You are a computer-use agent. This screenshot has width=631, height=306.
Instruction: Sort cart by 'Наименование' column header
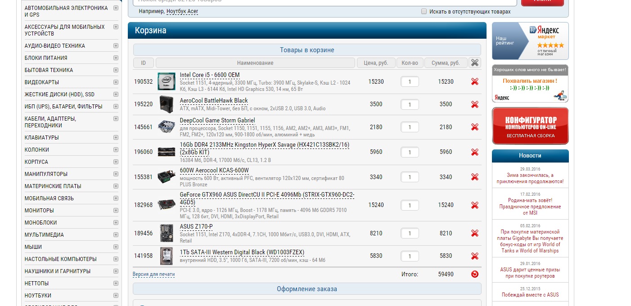(x=255, y=63)
